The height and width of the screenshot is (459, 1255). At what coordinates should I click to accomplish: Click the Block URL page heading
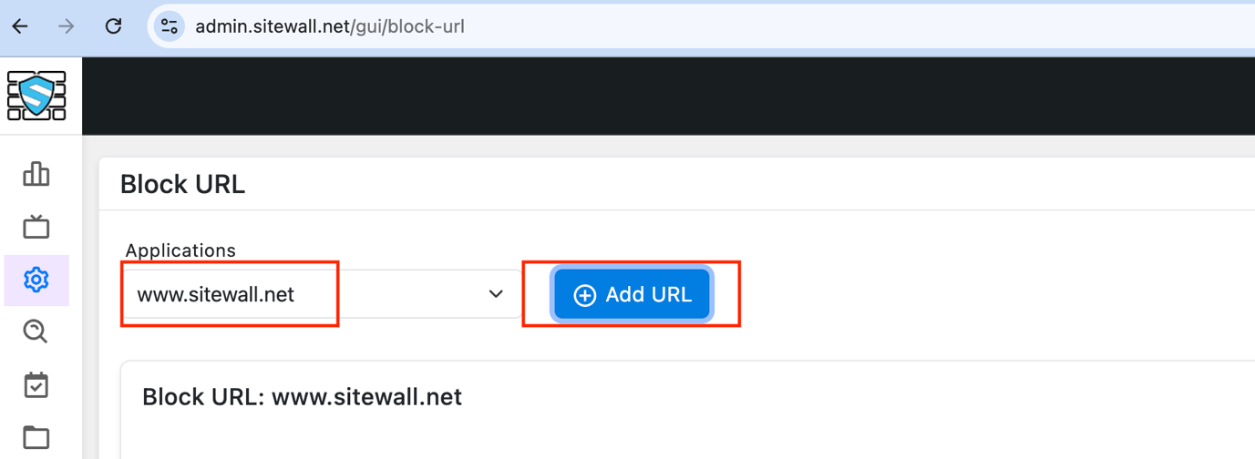pyautogui.click(x=182, y=185)
